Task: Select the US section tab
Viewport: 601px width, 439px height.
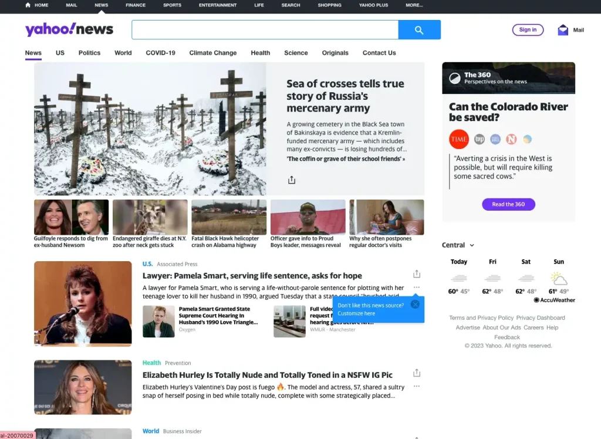Action: tap(60, 53)
